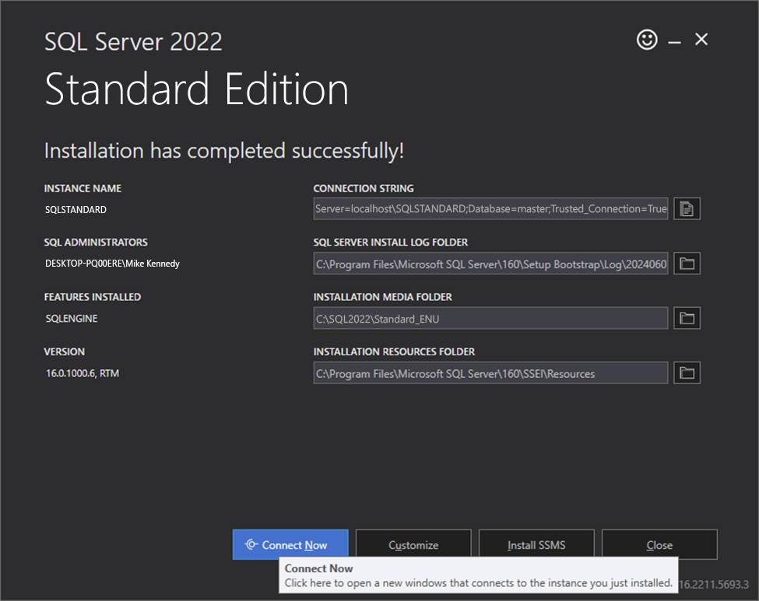759x601 pixels.
Task: Click the SQLENGINE feature text
Action: [x=70, y=318]
